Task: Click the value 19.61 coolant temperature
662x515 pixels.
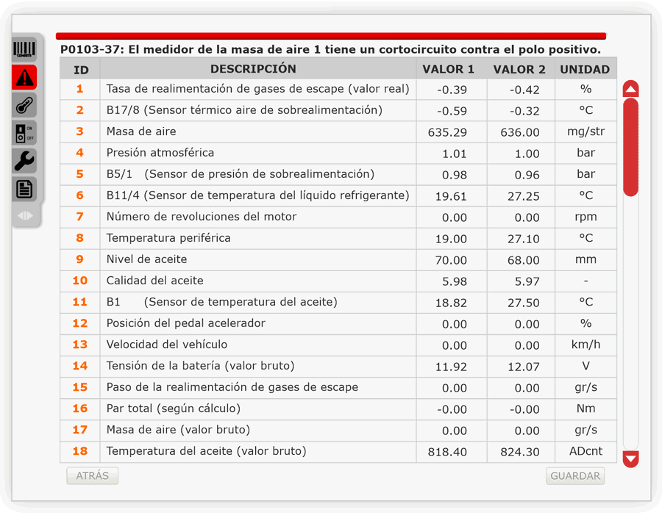Action: coord(451,197)
